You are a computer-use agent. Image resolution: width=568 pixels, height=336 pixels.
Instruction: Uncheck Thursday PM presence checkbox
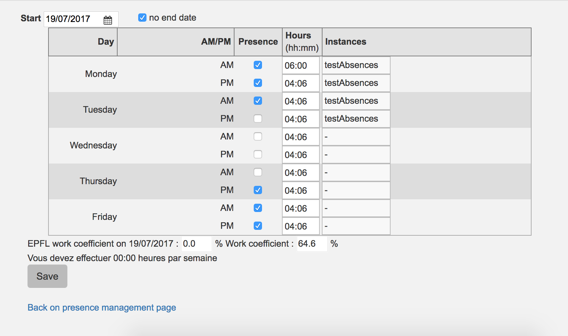pos(258,190)
